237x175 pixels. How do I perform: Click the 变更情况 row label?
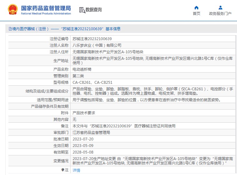61,161
